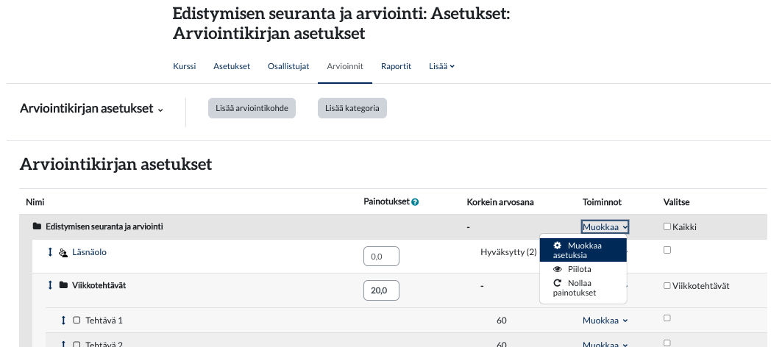Click the Viikkotehtävät weight field showing 20,0
Image resolution: width=771 pixels, height=347 pixels.
(381, 290)
